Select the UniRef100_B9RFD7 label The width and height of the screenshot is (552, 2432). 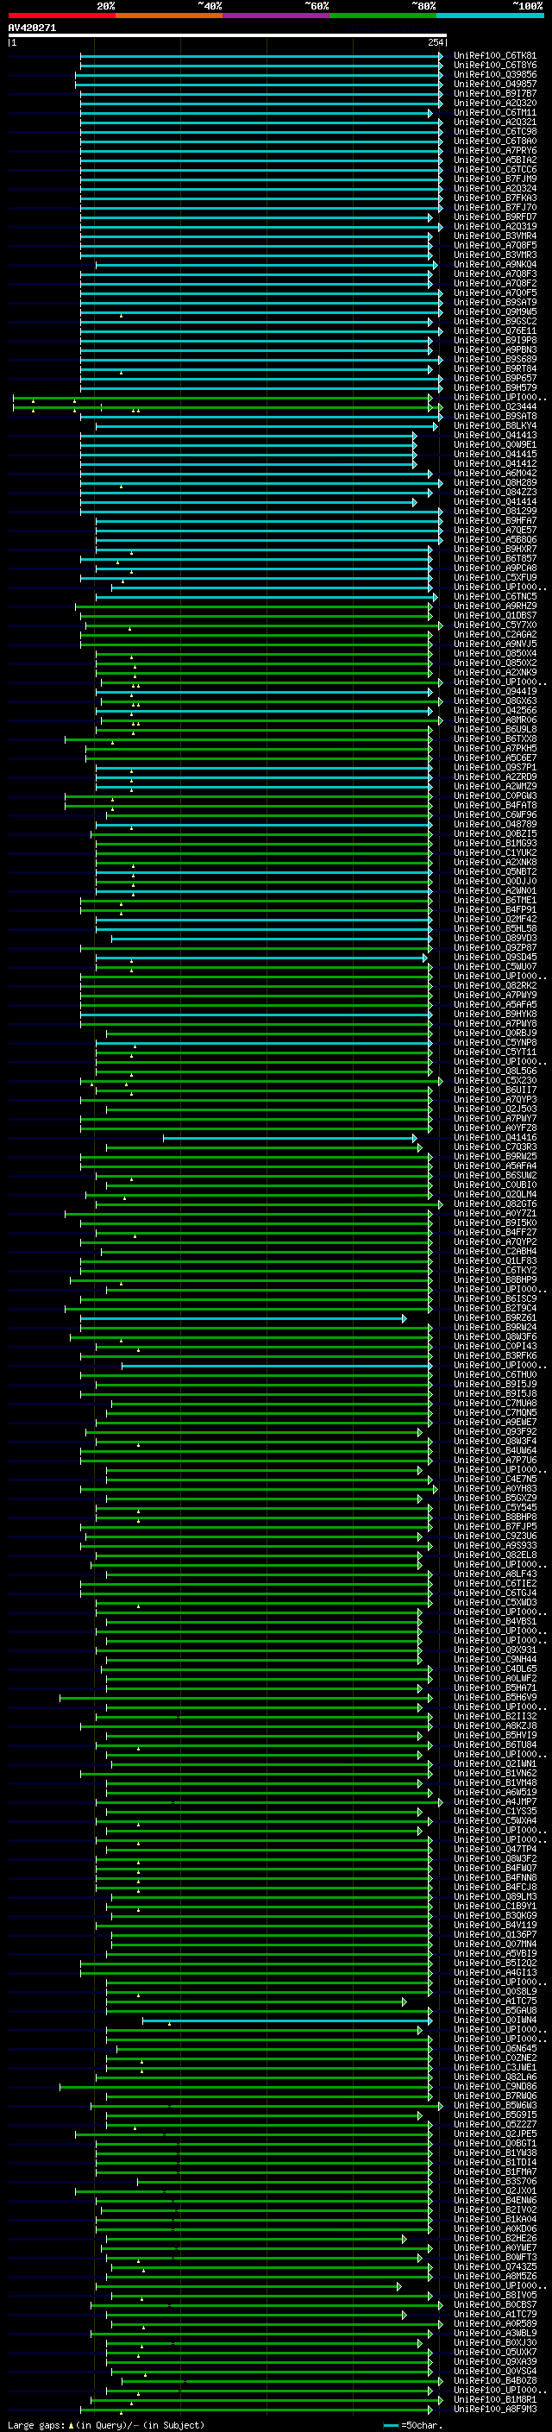coord(494,217)
